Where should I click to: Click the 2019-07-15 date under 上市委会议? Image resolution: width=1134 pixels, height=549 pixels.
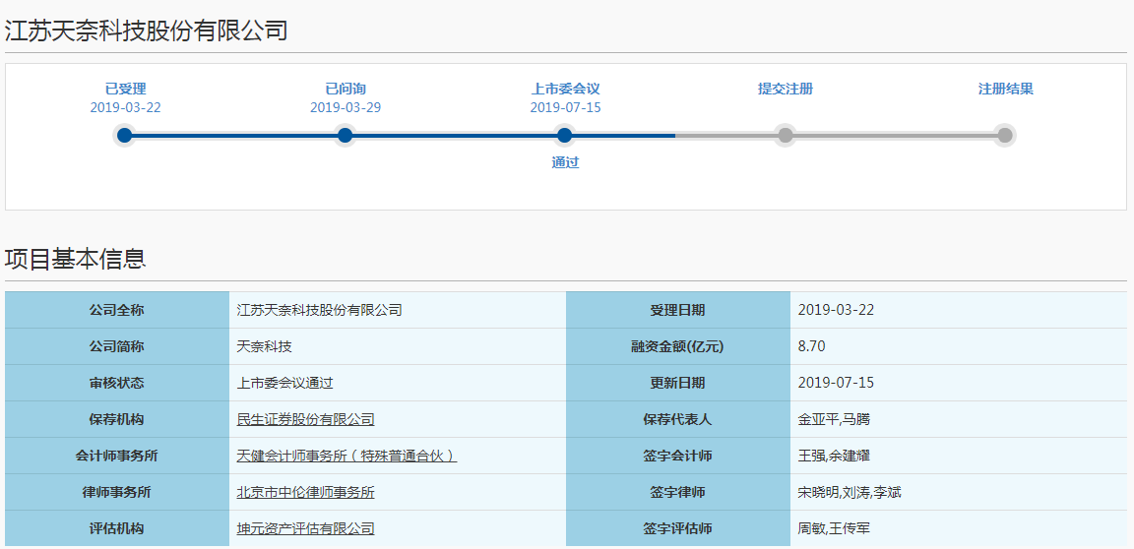click(565, 107)
